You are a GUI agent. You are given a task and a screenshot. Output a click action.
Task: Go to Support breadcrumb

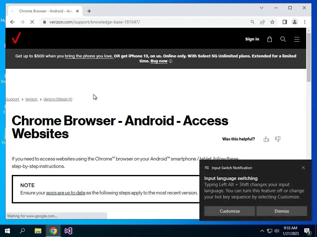[x=12, y=99]
